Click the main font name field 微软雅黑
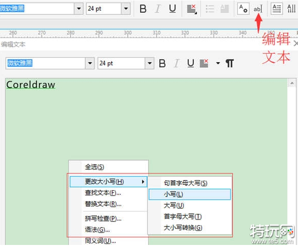Viewport: 298px width, 247px height. pyautogui.click(x=37, y=9)
